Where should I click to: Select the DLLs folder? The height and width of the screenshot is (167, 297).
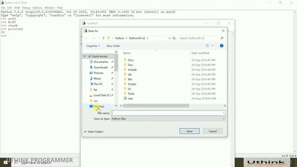pyautogui.click(x=131, y=60)
